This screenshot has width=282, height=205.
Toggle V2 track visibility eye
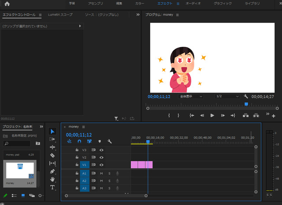101,157
